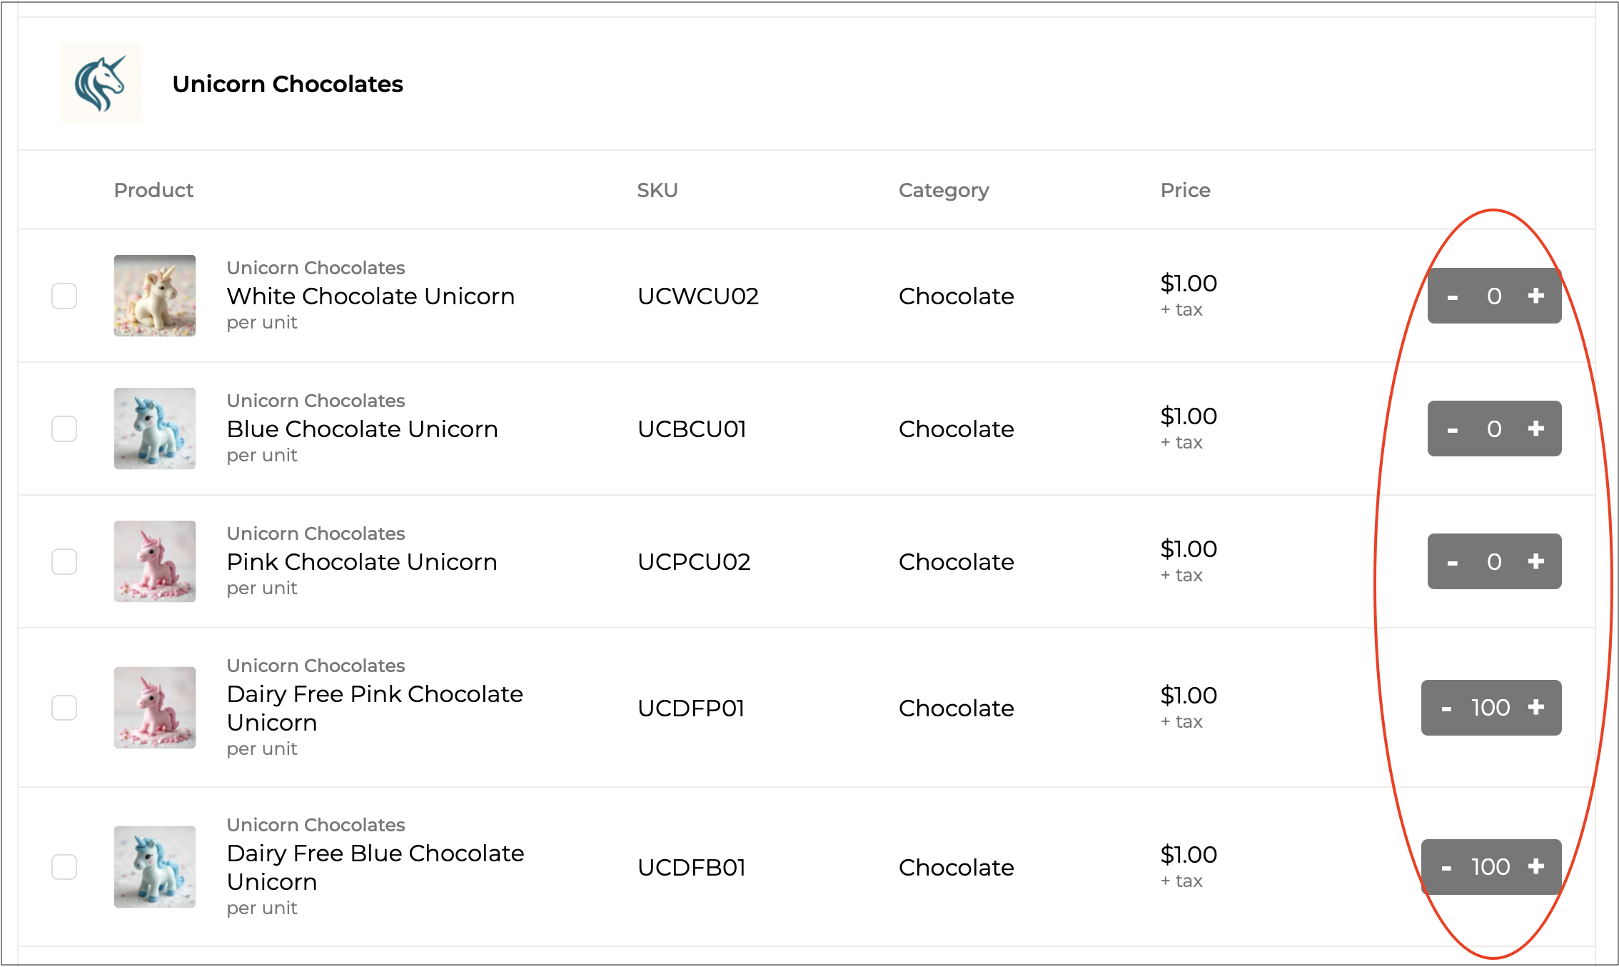The image size is (1619, 967).
Task: Increase Dairy Free Blue Chocolate Unicorn quantity
Action: pyautogui.click(x=1536, y=866)
